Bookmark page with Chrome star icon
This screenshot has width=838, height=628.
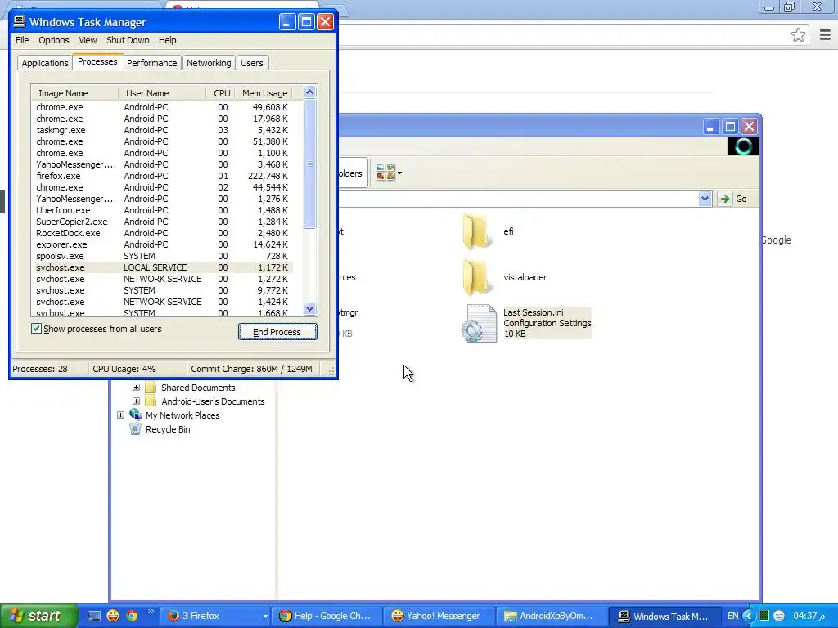click(x=798, y=35)
